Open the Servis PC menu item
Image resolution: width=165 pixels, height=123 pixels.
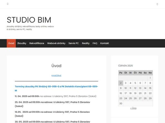click(73, 43)
